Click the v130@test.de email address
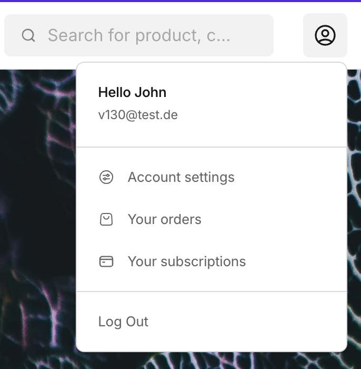361x369 pixels. (138, 115)
